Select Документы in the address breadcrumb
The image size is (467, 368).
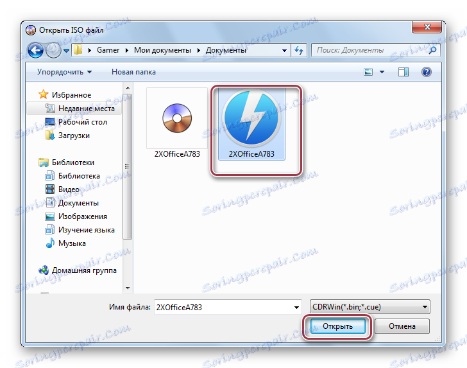(226, 50)
